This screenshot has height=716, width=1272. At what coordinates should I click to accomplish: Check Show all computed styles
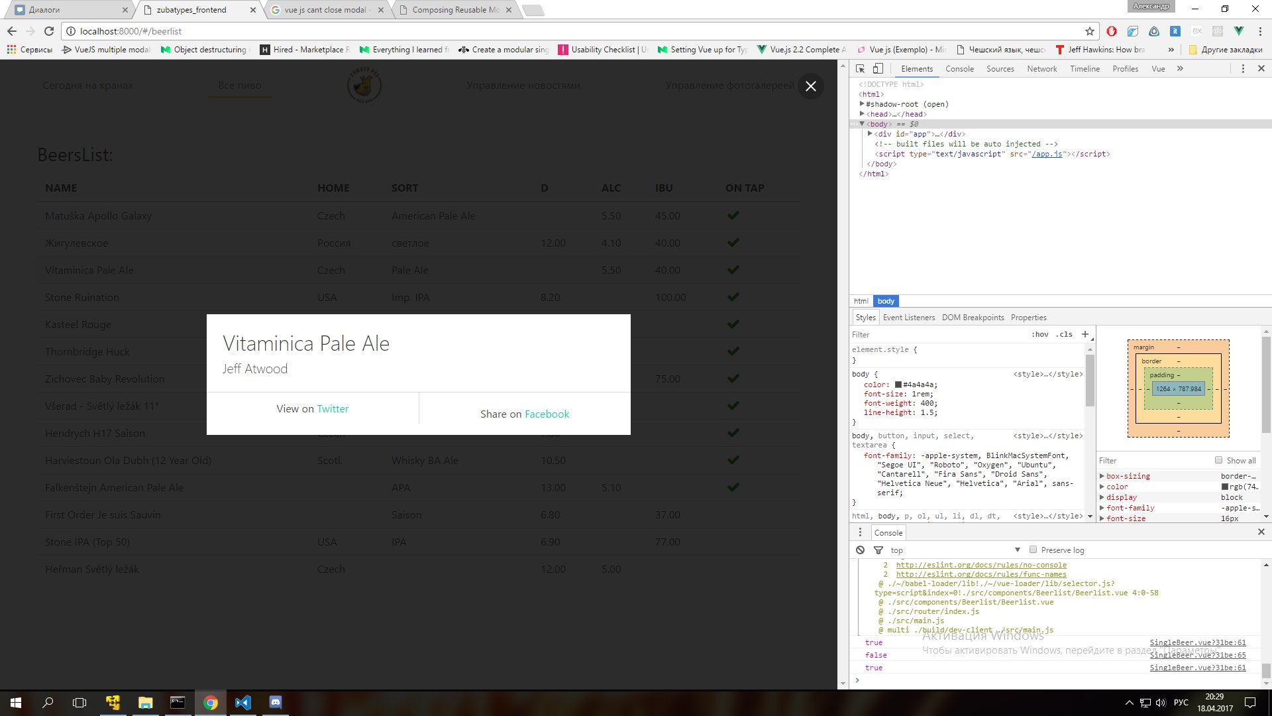coord(1218,460)
